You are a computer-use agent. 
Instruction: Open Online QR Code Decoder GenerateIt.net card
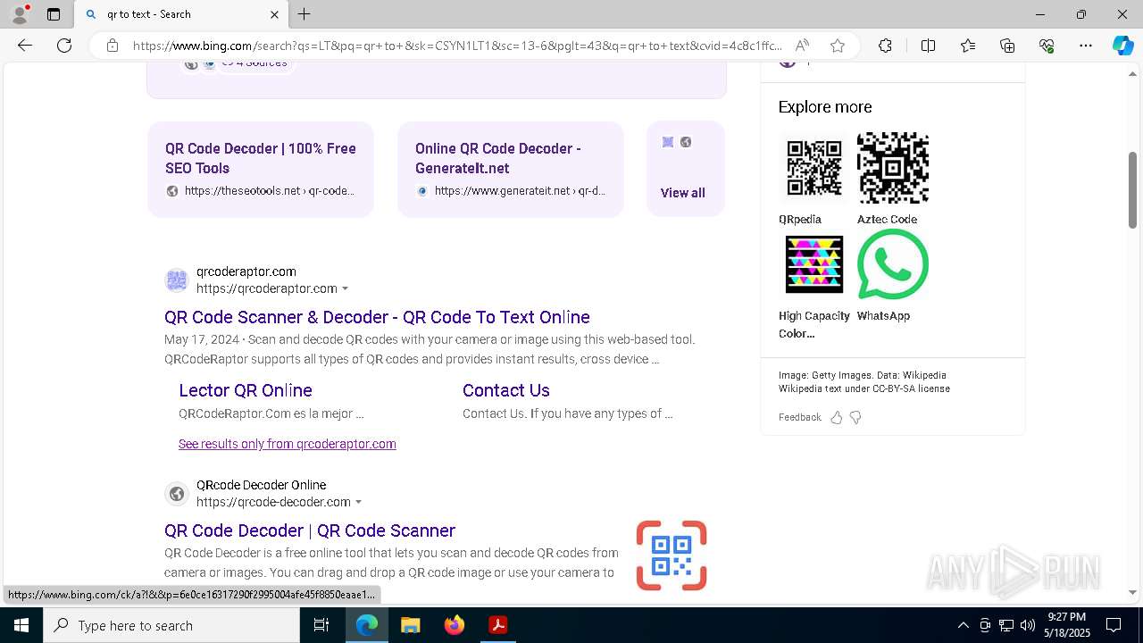(511, 170)
